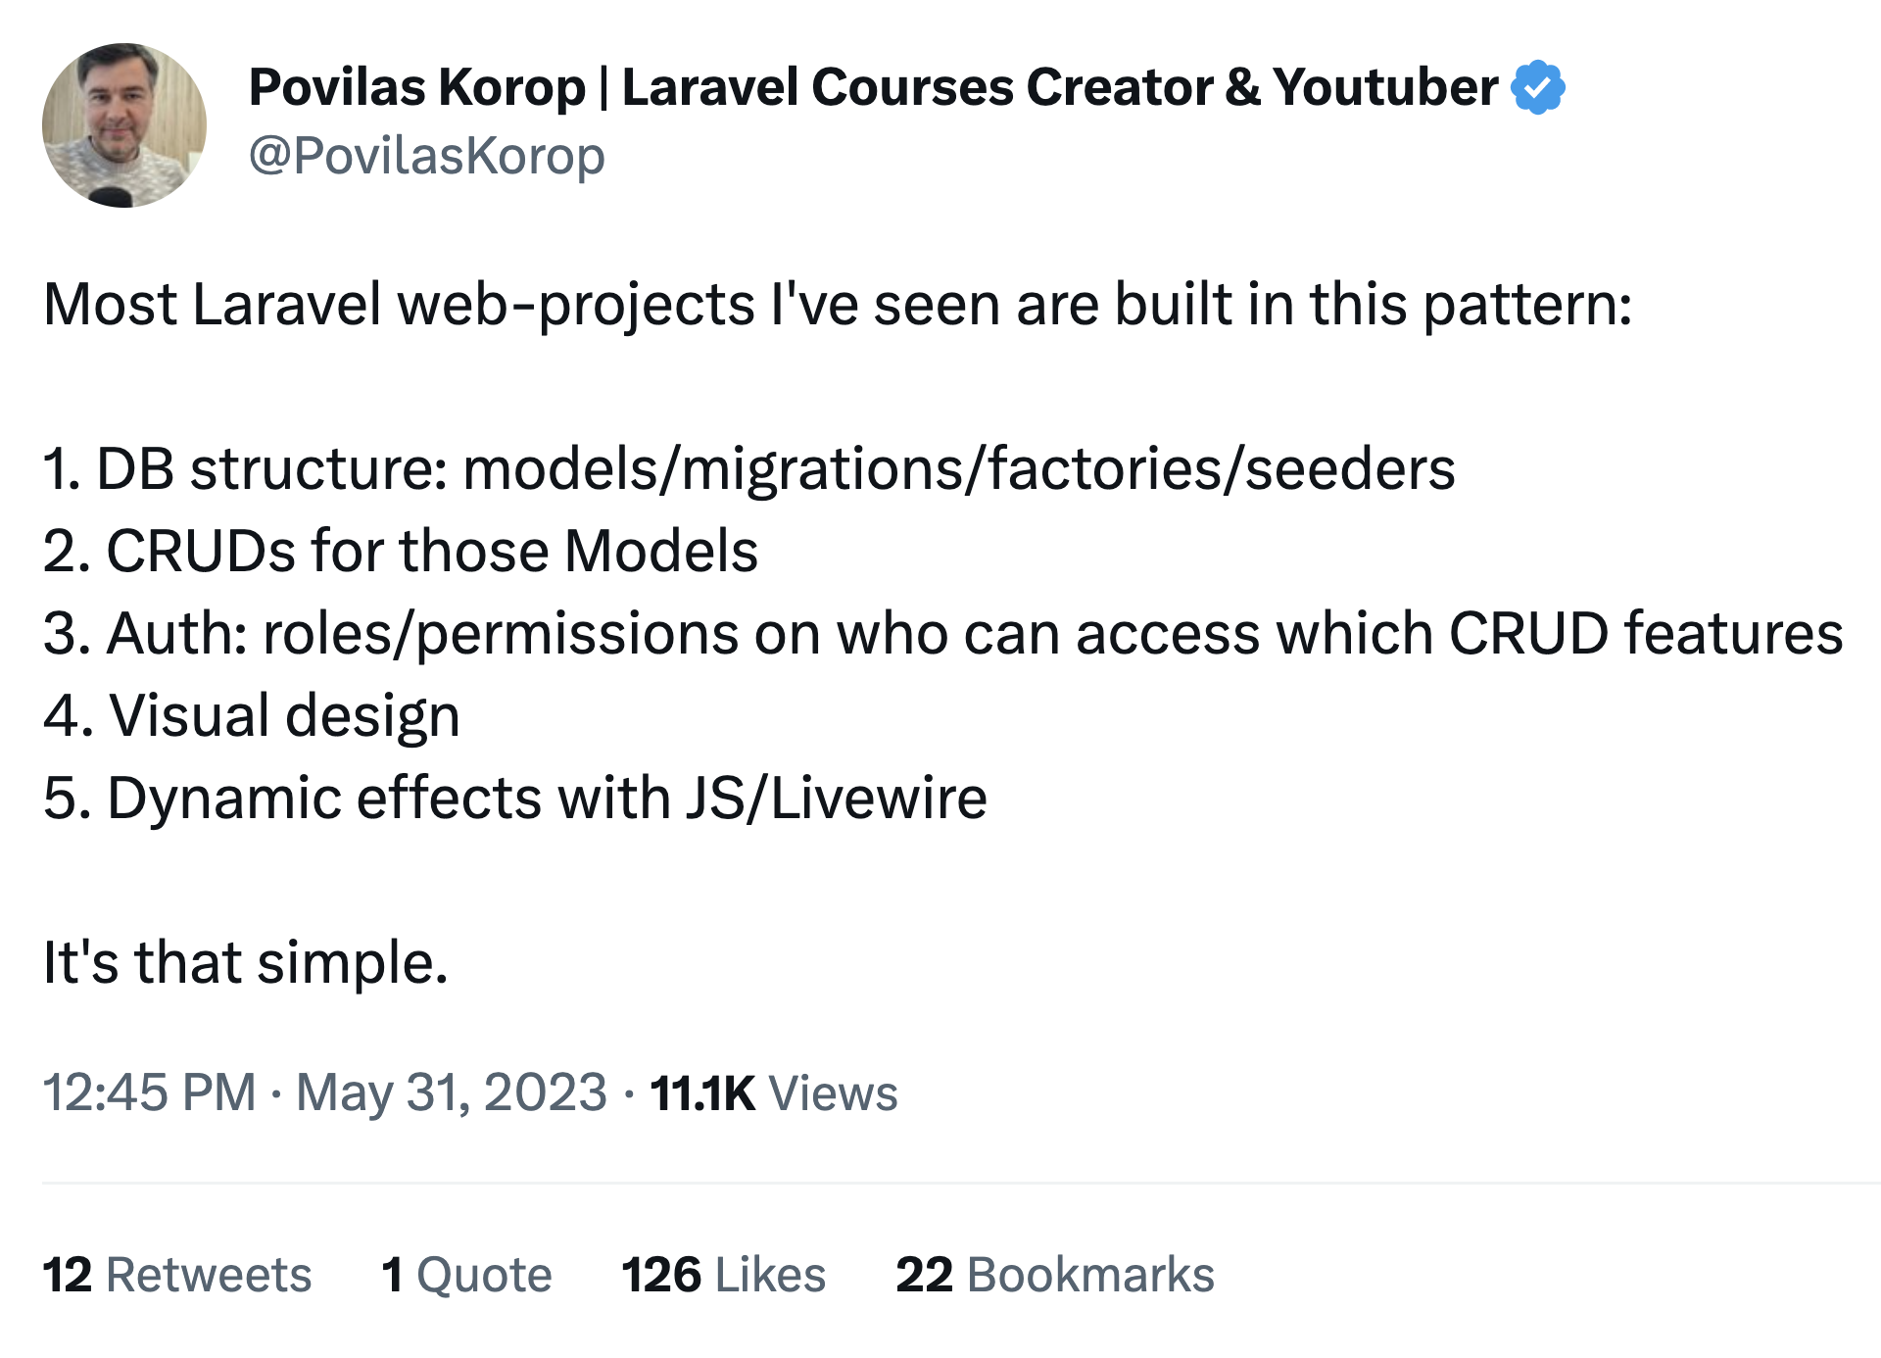Click the display name Povilas Korop
Viewport: 1881px width, 1358px height.
tap(417, 87)
